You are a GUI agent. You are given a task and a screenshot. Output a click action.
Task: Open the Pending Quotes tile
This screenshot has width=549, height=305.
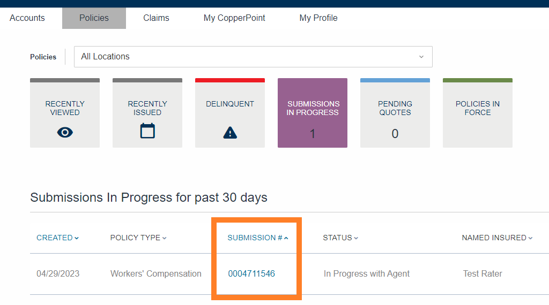pyautogui.click(x=395, y=113)
